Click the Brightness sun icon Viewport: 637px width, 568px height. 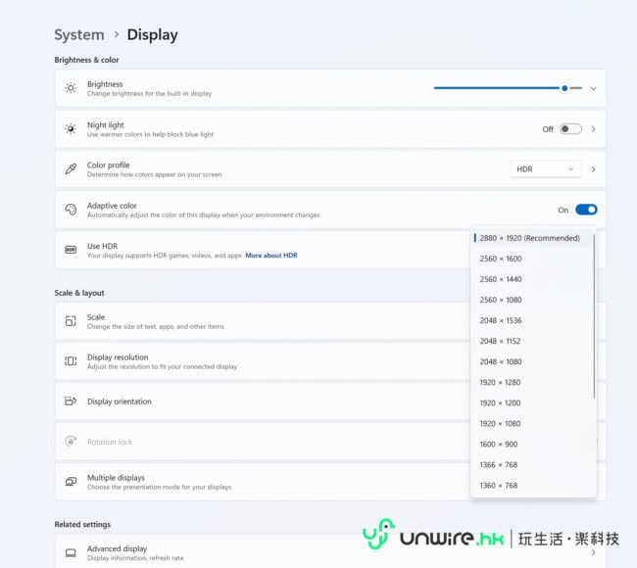tap(71, 88)
